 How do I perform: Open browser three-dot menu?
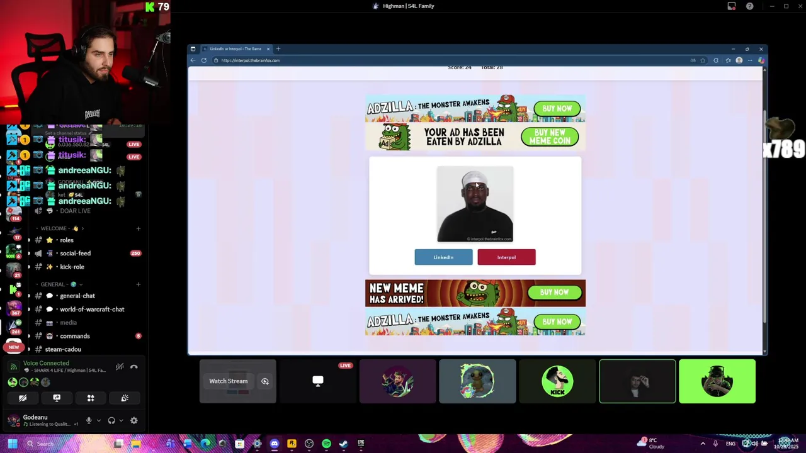(749, 60)
